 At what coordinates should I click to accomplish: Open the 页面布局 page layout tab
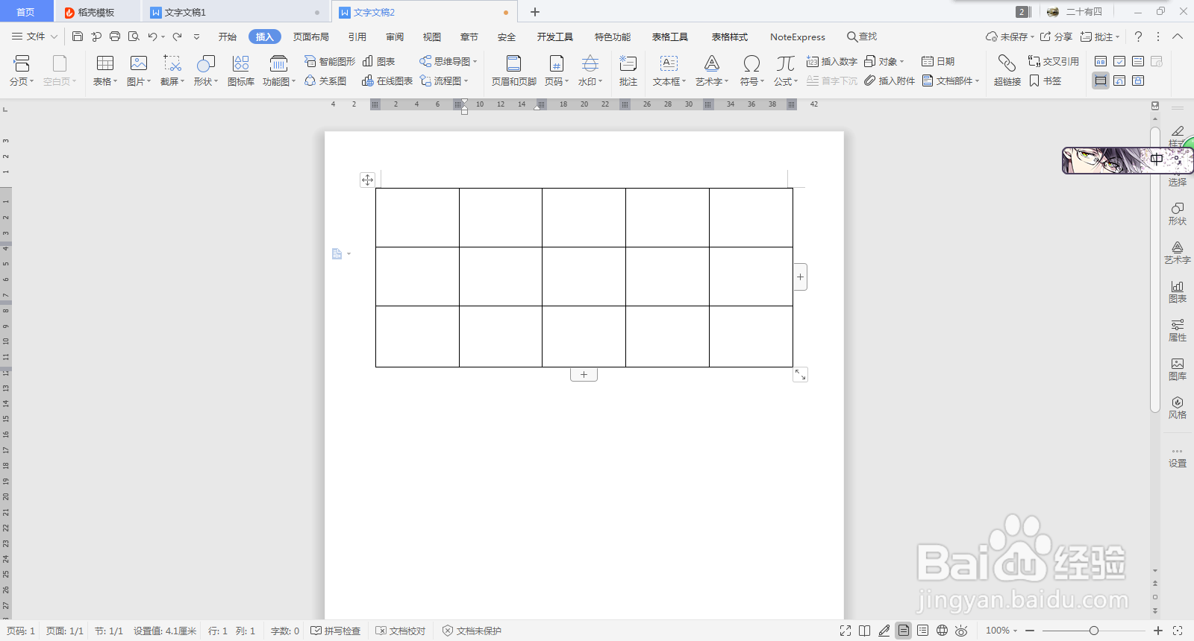(x=311, y=37)
